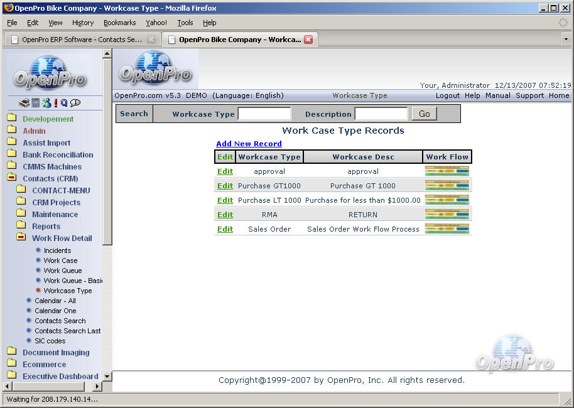
Task: Switch to OpenPro ERP Software Contacts tab
Action: pyautogui.click(x=82, y=40)
